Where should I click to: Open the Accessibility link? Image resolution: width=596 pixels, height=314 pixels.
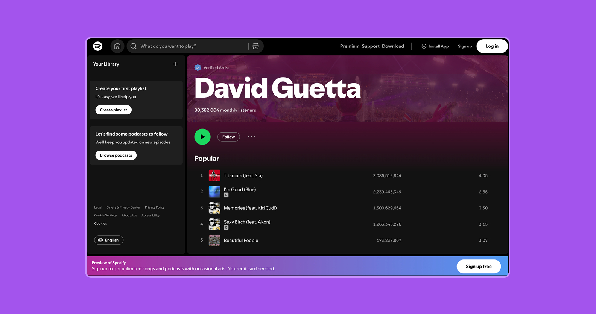click(151, 215)
